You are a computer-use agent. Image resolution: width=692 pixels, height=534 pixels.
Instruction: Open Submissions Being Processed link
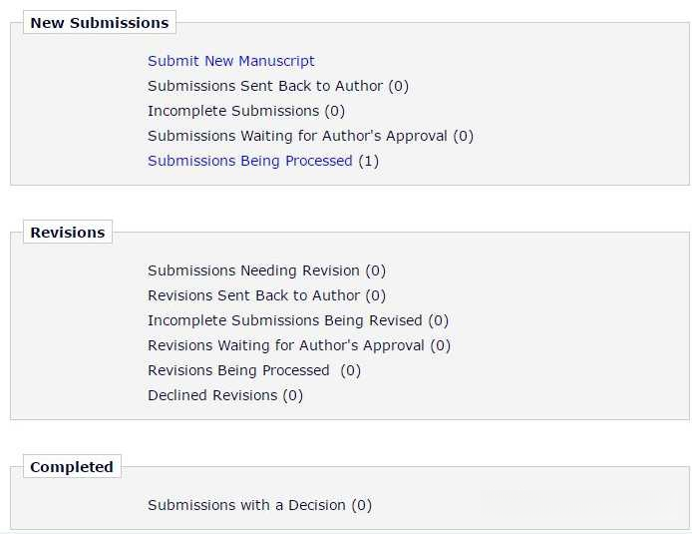tap(249, 161)
